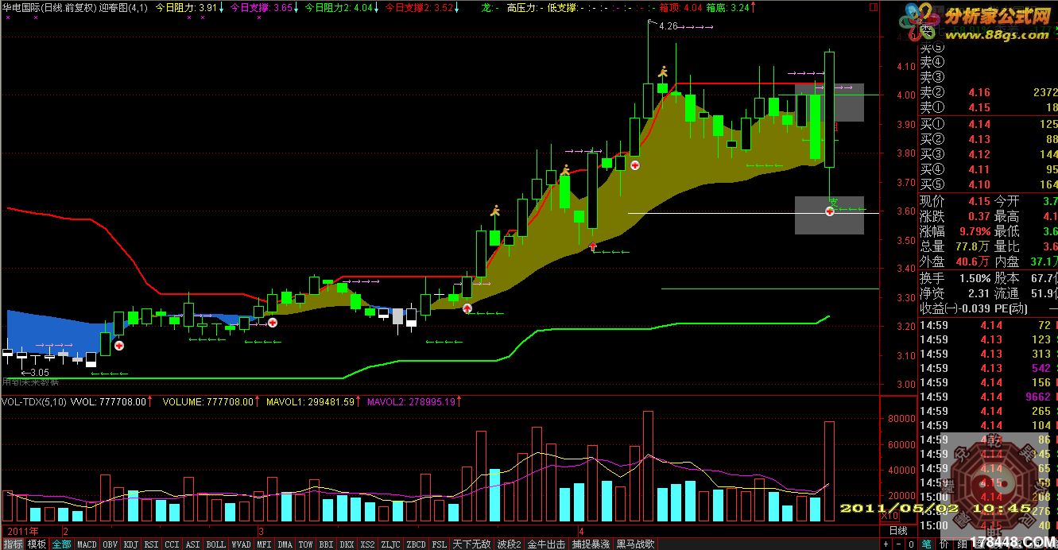Click the red up arrow after 箱底 3.24
The height and width of the screenshot is (550, 1058).
click(x=753, y=7)
